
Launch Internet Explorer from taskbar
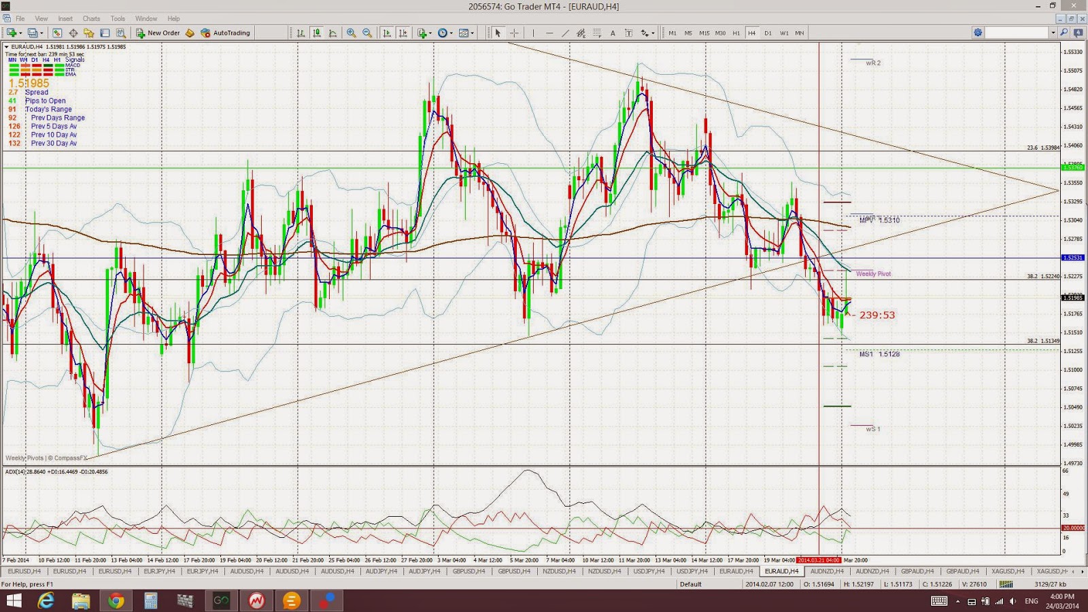46,600
